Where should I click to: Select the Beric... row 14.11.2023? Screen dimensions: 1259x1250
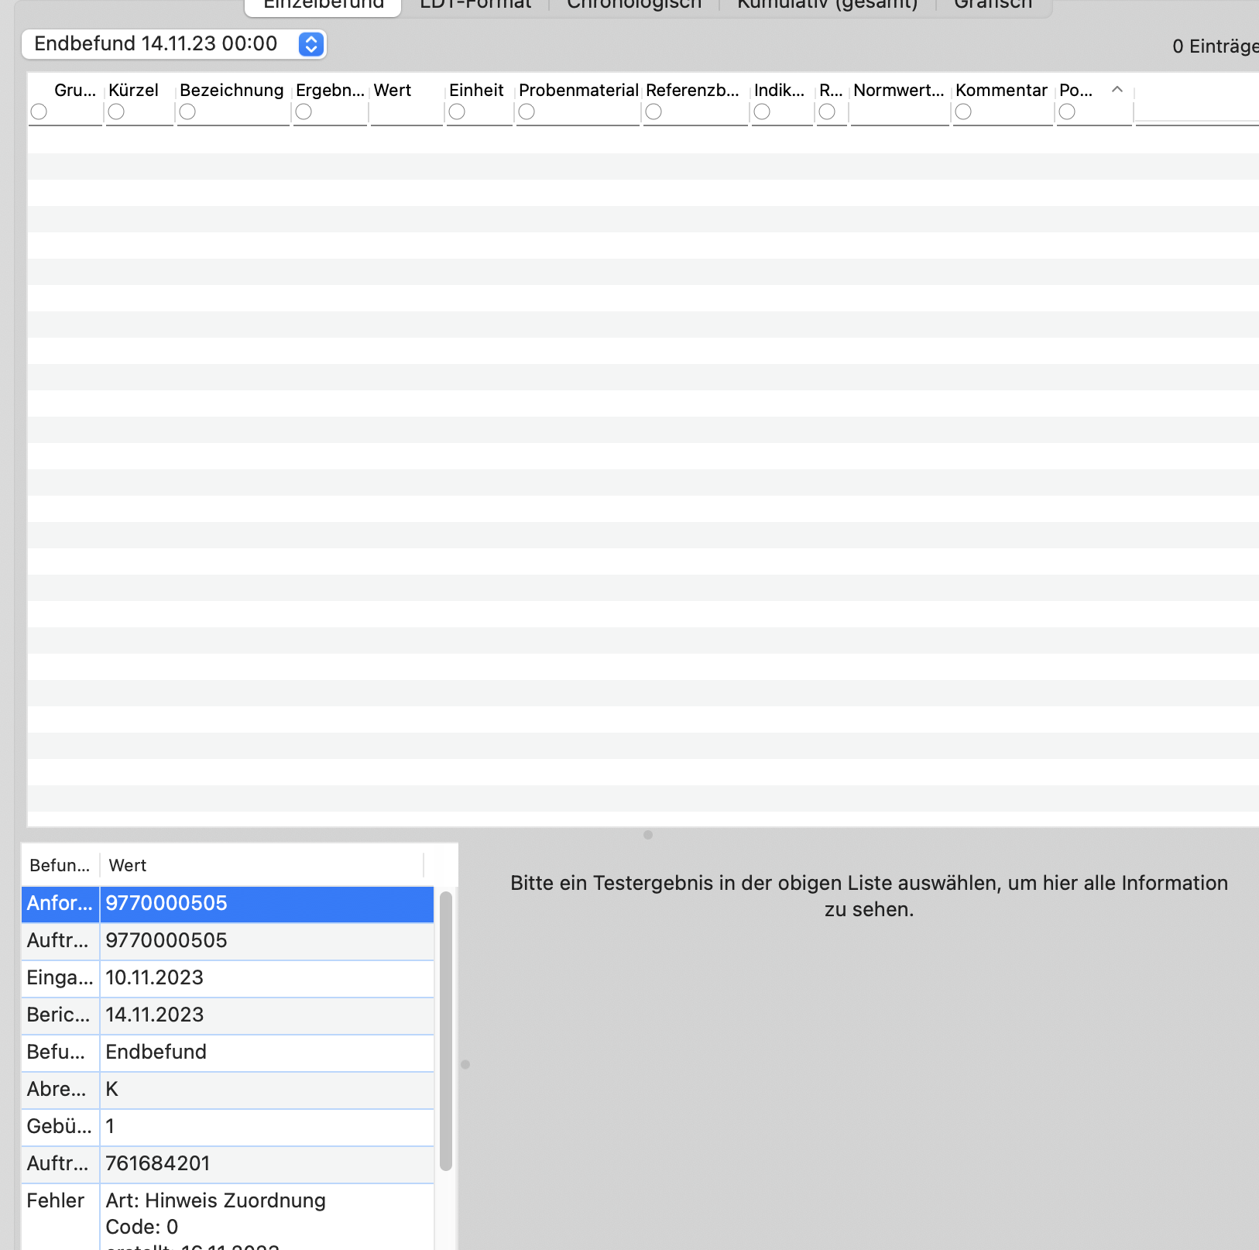pos(228,1015)
